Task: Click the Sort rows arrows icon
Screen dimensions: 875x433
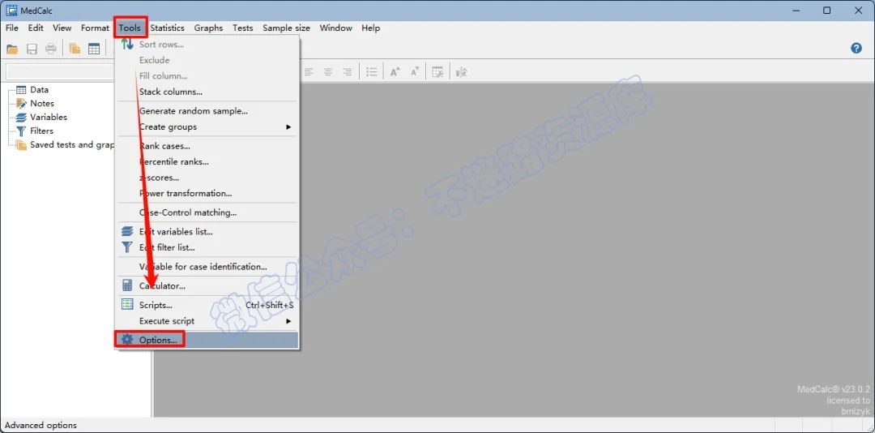Action: pyautogui.click(x=127, y=44)
